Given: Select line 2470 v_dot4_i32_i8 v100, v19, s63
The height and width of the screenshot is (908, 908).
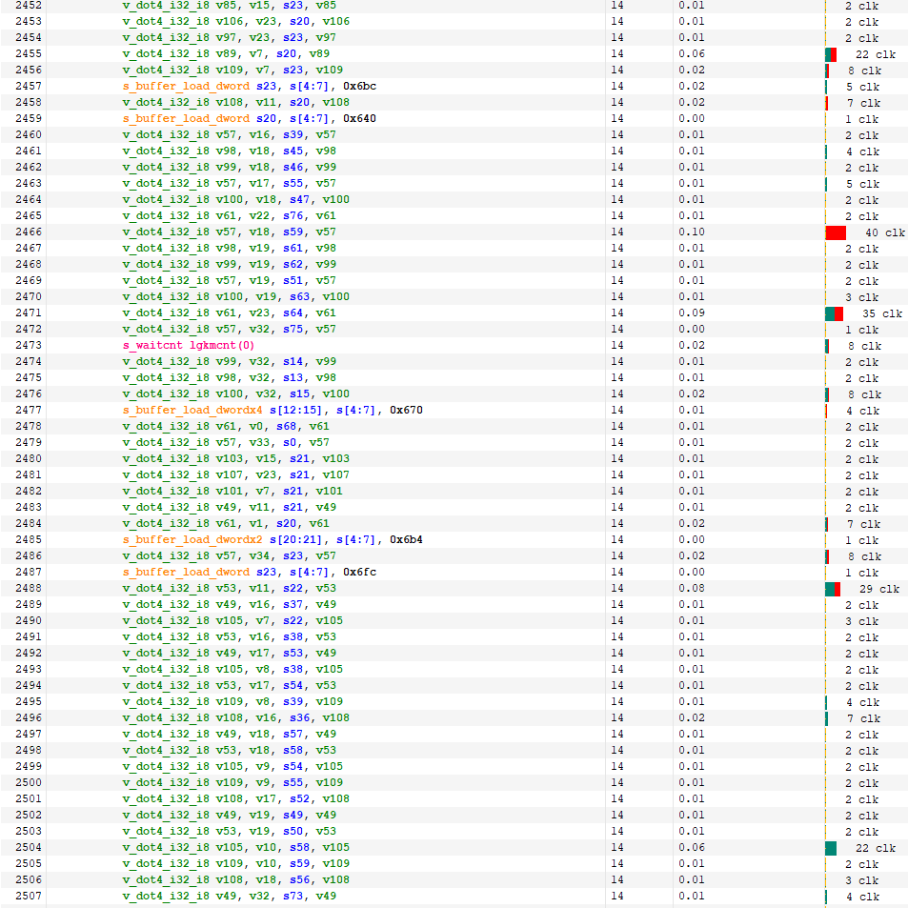Looking at the screenshot, I should pyautogui.click(x=235, y=297).
